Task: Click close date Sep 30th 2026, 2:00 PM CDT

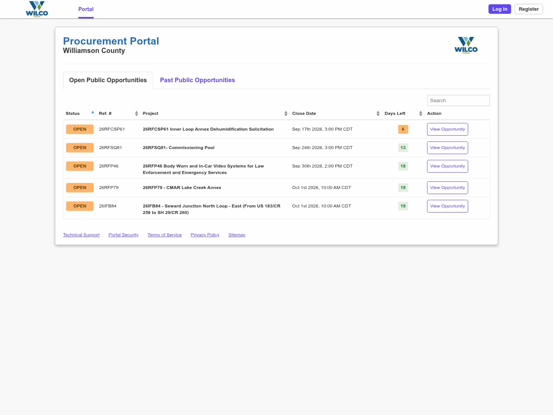Action: coord(322,166)
